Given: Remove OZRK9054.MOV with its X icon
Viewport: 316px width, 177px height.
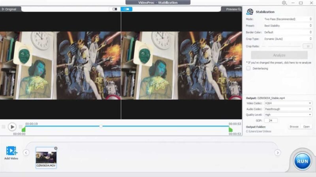Looking at the screenshot, I should (56, 148).
